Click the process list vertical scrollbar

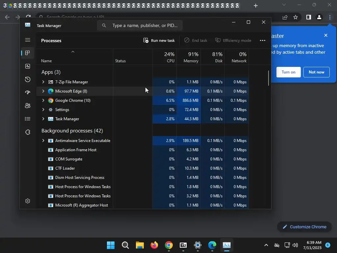point(269,78)
